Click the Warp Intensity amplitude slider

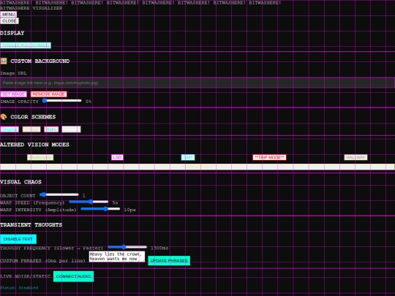[x=100, y=208]
